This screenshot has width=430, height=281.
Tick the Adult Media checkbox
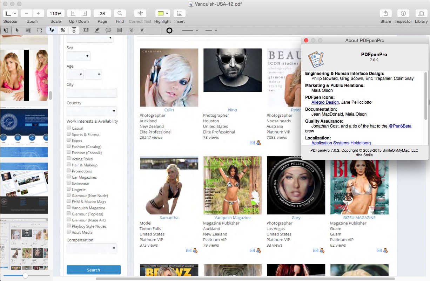[69, 232]
